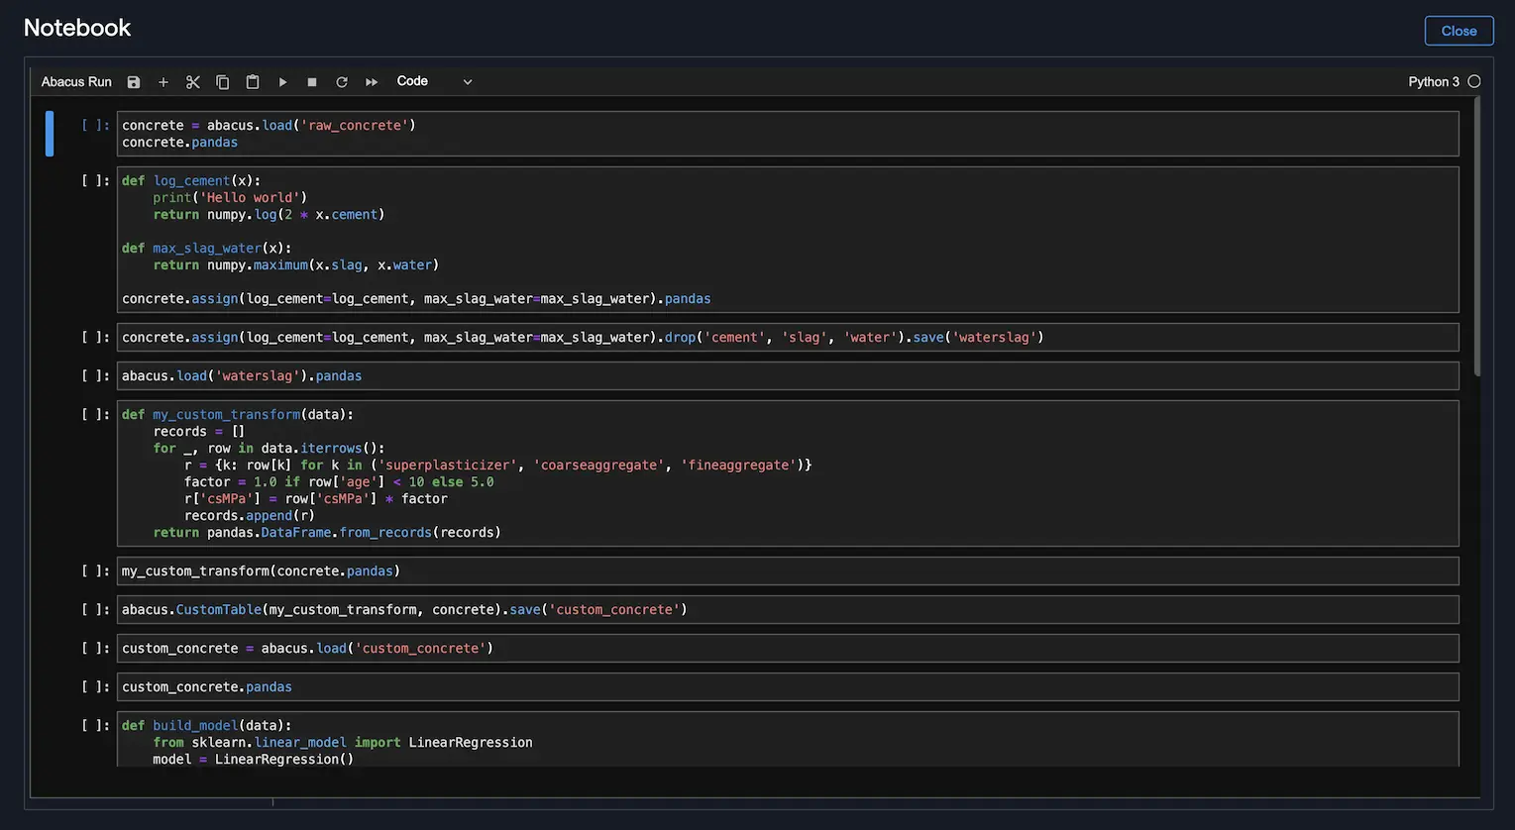Click the kernel status circle indicator
The height and width of the screenshot is (830, 1515).
click(1474, 82)
